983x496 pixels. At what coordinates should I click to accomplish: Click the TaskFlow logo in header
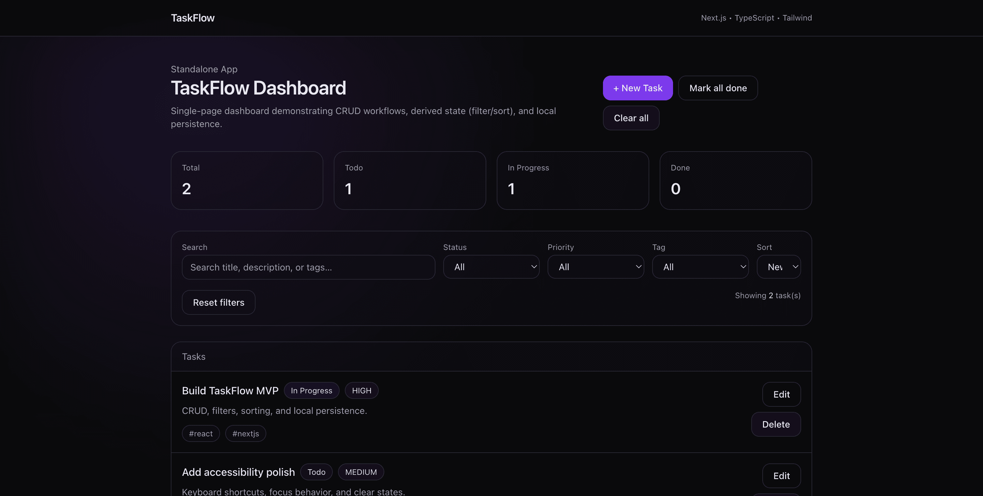pyautogui.click(x=192, y=18)
